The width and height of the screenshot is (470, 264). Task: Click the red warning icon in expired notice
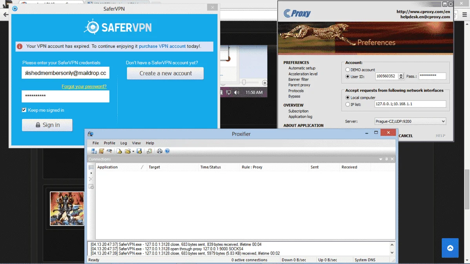point(20,46)
